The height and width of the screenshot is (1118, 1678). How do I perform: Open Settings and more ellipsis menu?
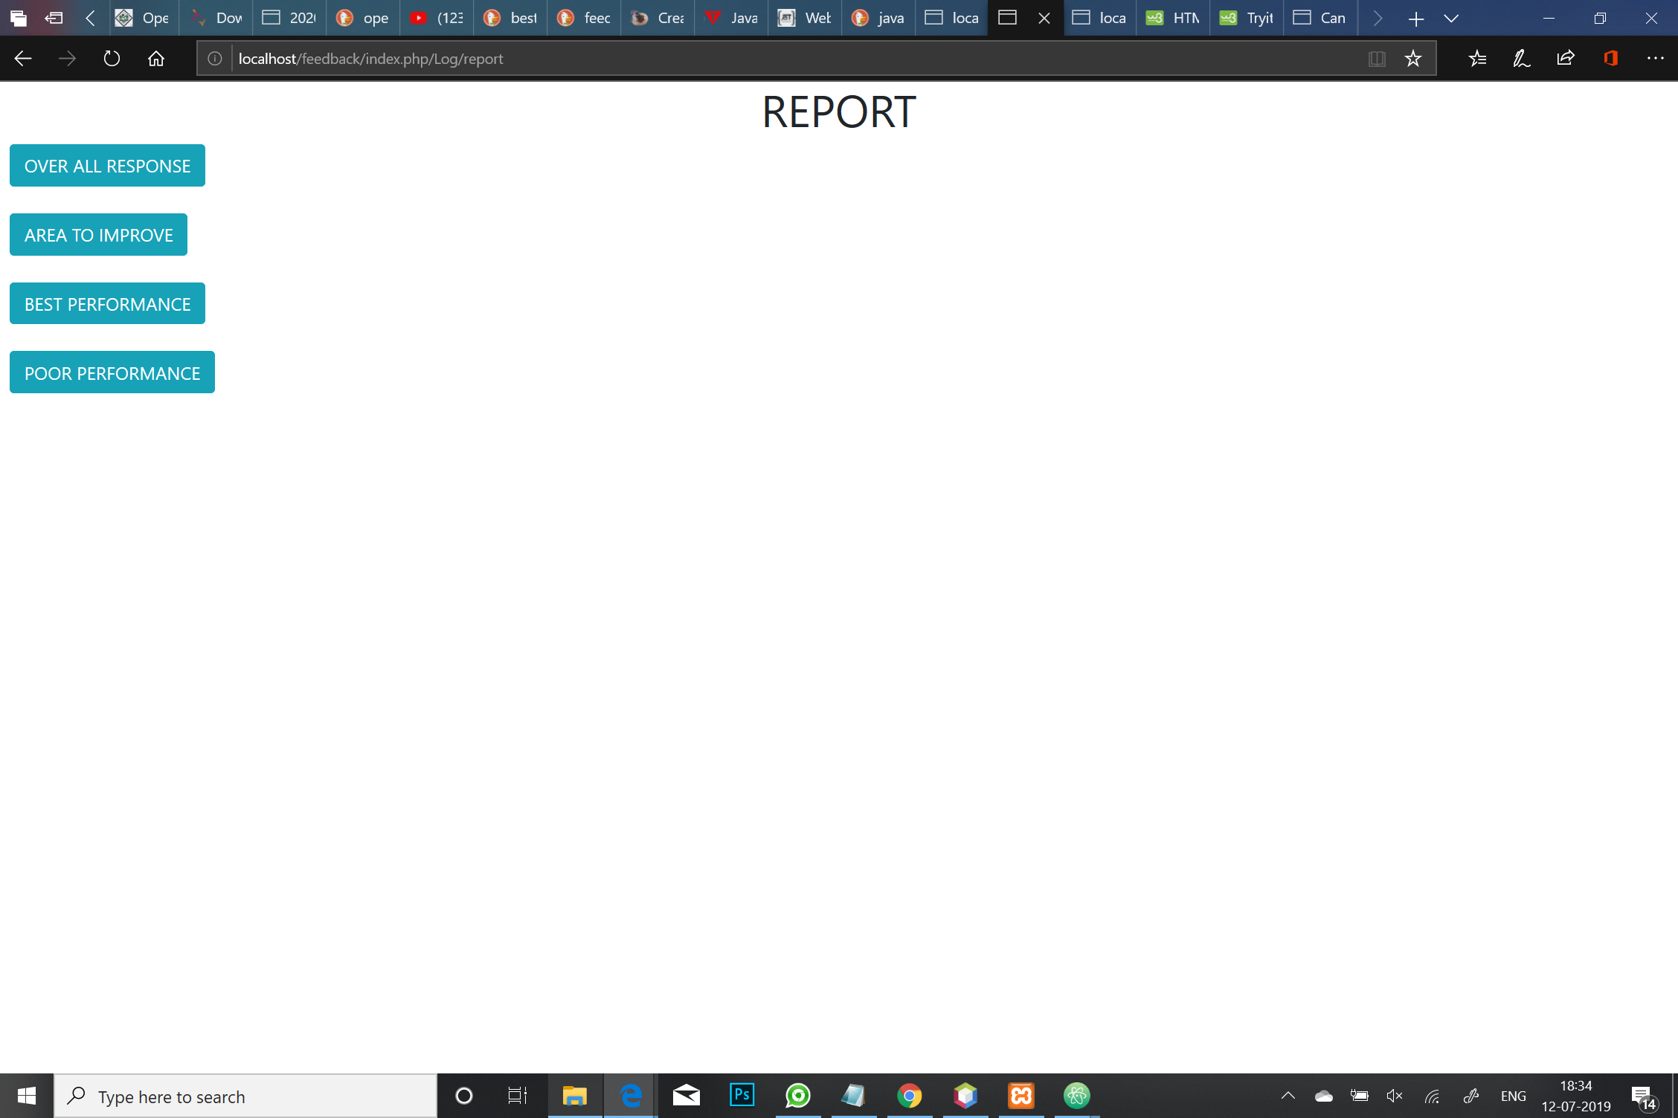click(x=1655, y=58)
